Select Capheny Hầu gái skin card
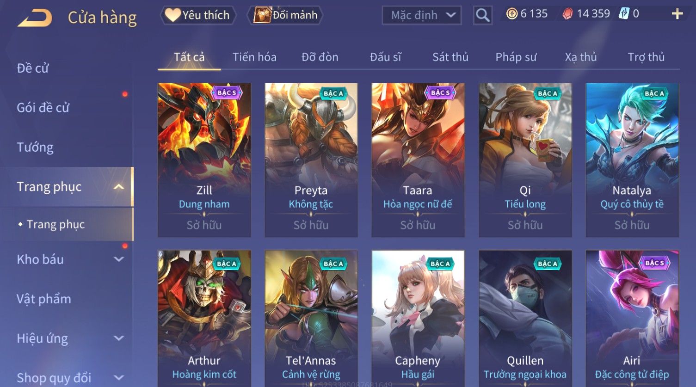Viewport: 696px width, 387px height. 418,318
